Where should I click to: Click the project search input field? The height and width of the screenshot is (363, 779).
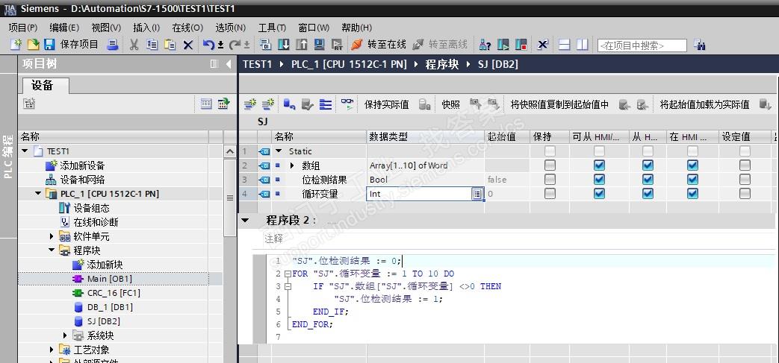click(x=642, y=45)
